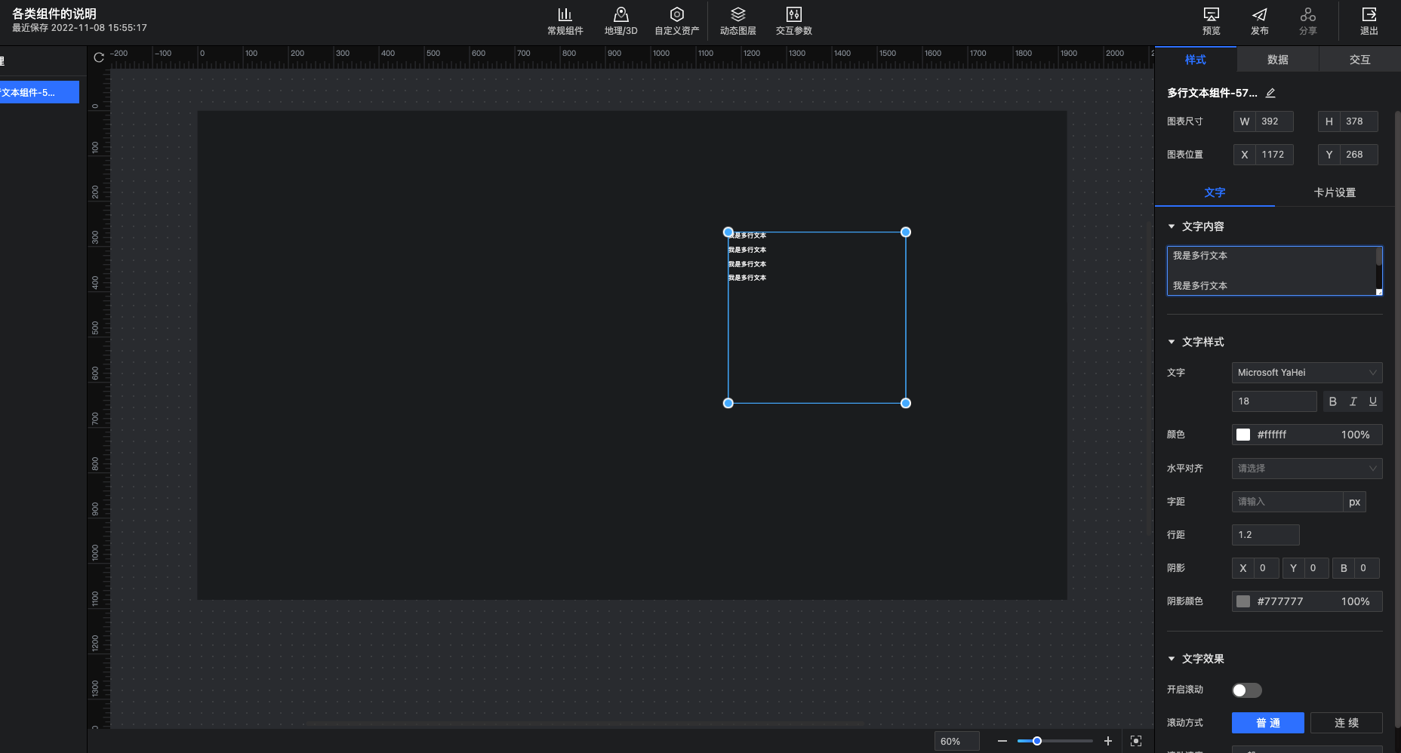Open 交互参数 interaction parameters
This screenshot has width=1401, height=753.
click(x=793, y=20)
